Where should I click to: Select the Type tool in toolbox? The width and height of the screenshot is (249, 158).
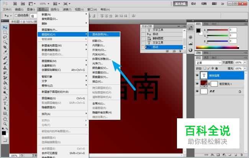tap(5, 103)
